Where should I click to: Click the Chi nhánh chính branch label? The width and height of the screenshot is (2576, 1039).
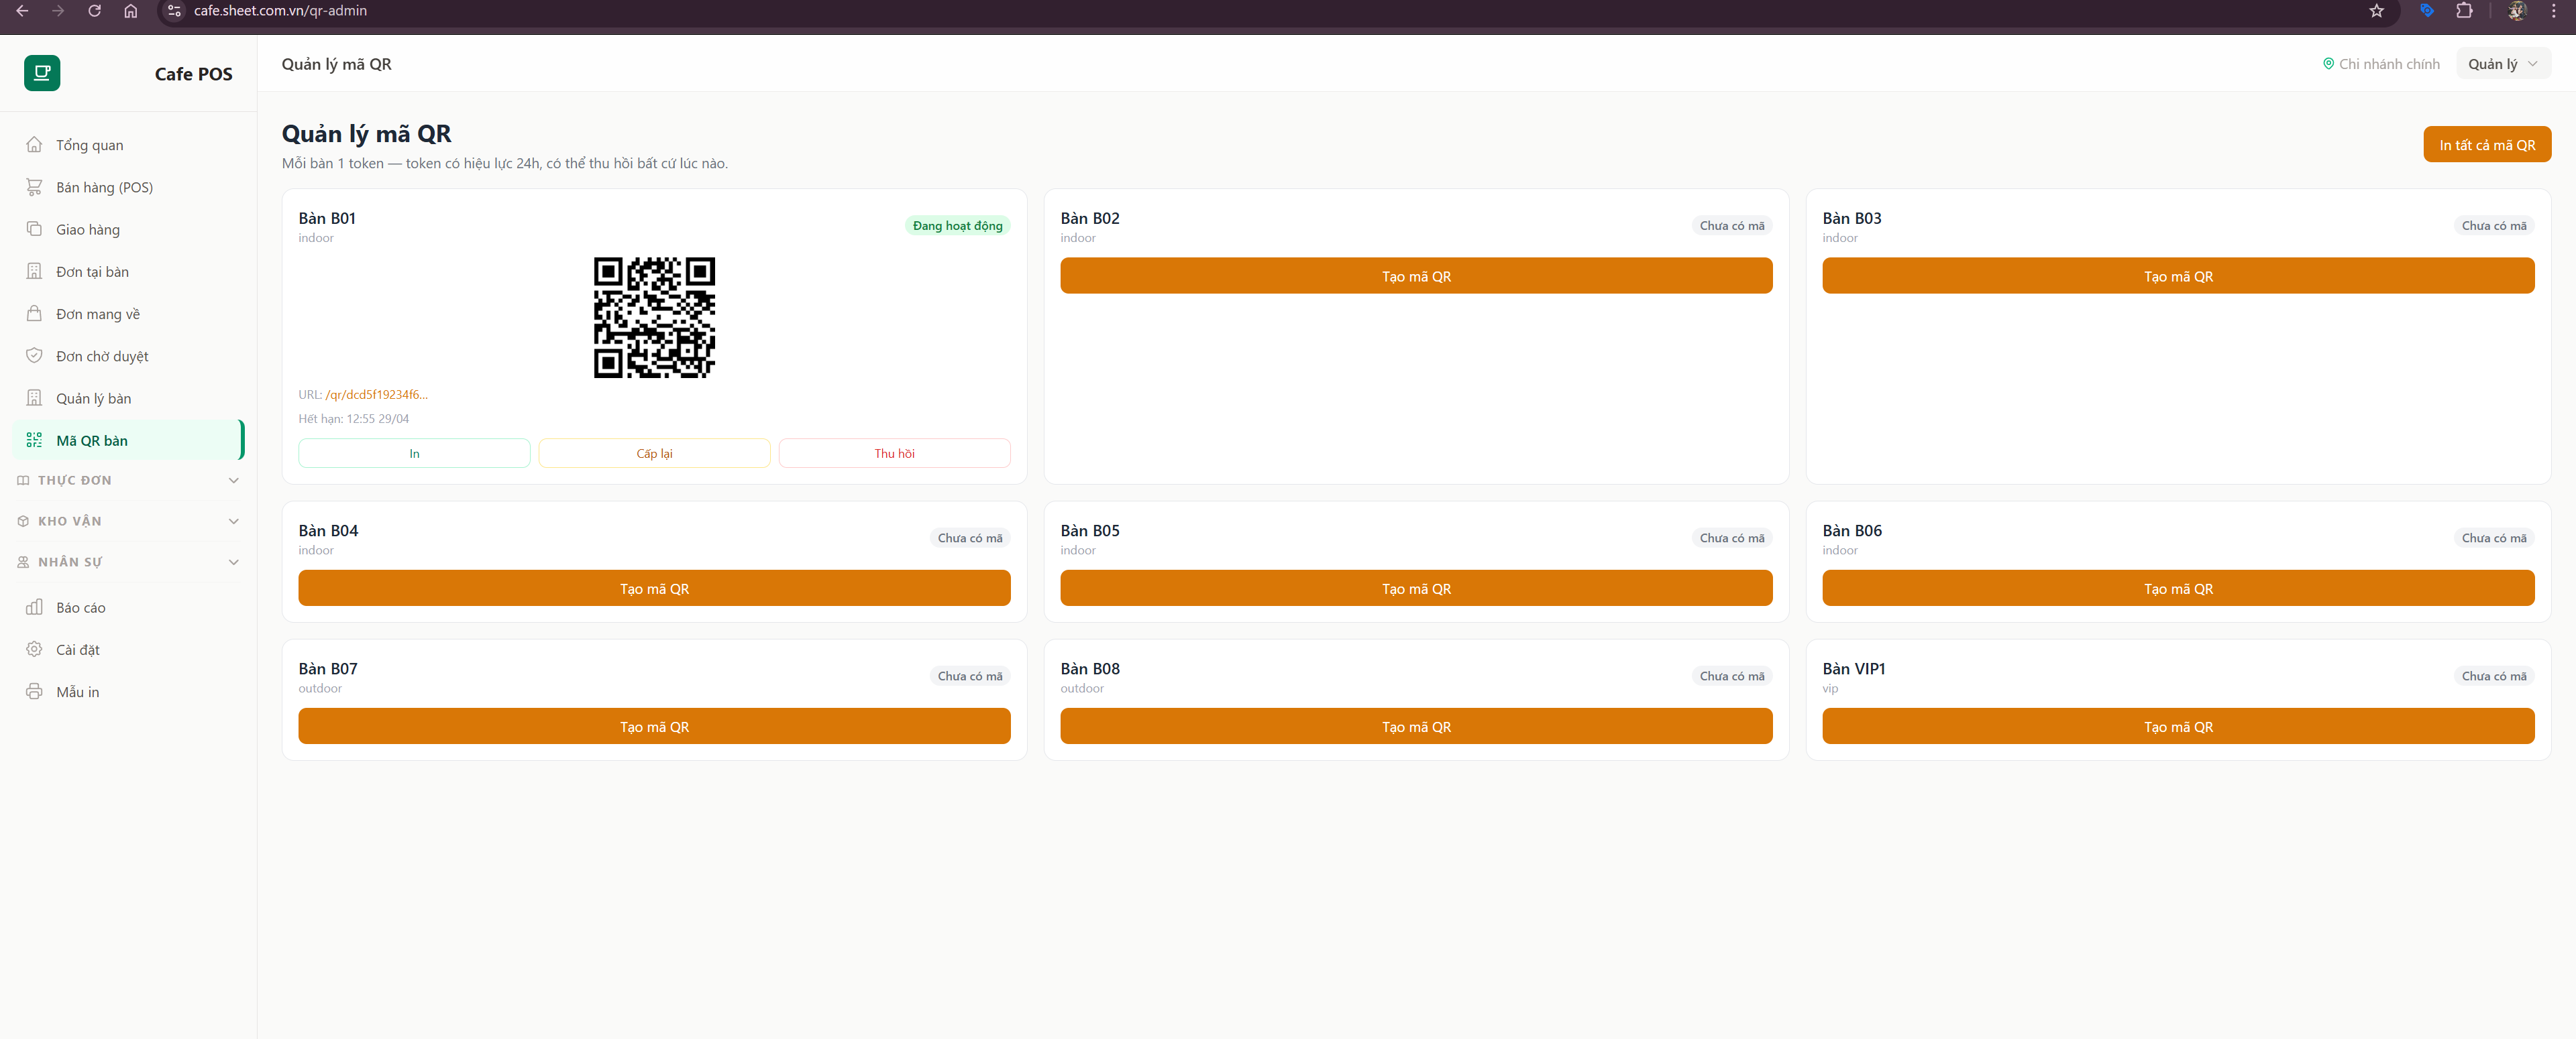pyautogui.click(x=2389, y=64)
